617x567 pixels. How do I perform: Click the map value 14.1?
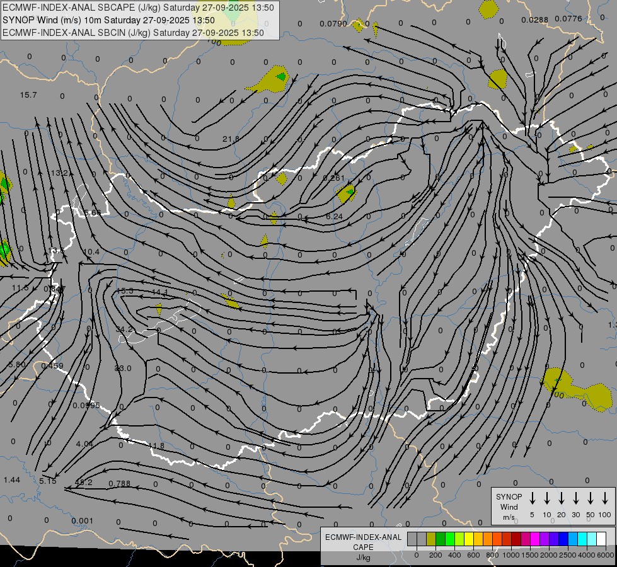click(159, 292)
